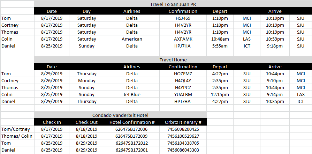Select the "Check In" column header
312x154 pixels.
pyautogui.click(x=52, y=122)
